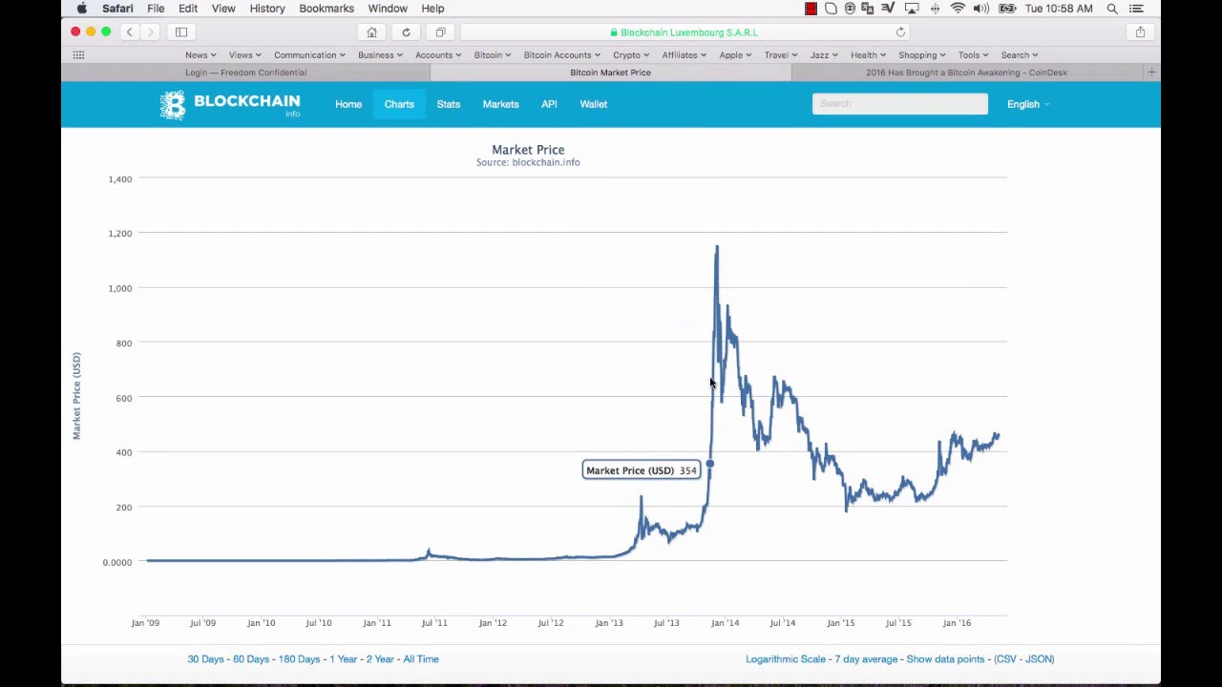This screenshot has height=687, width=1222.
Task: Click the Blockchain logo
Action: [x=230, y=105]
